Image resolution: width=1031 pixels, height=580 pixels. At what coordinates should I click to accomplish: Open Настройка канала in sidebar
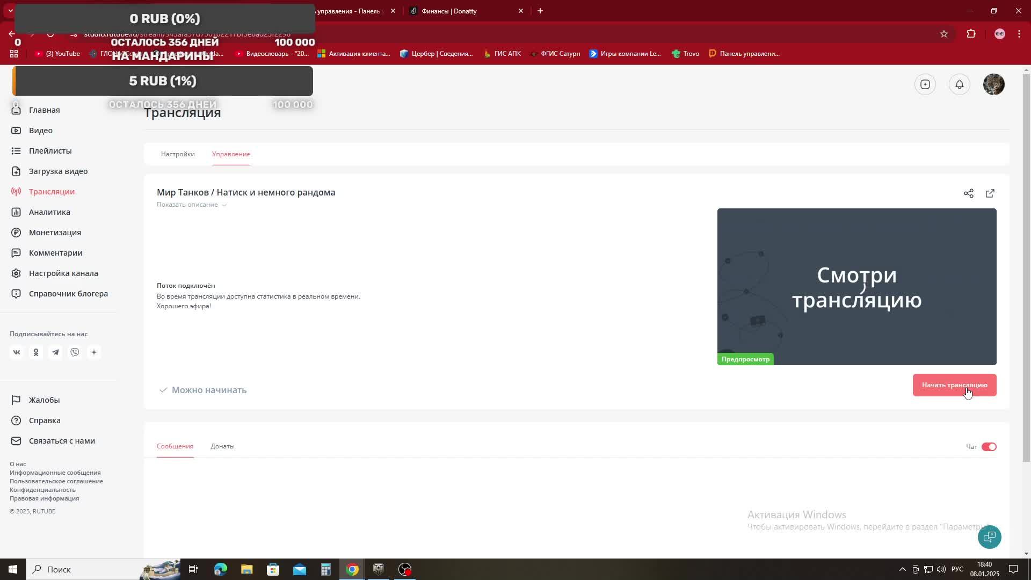(63, 273)
